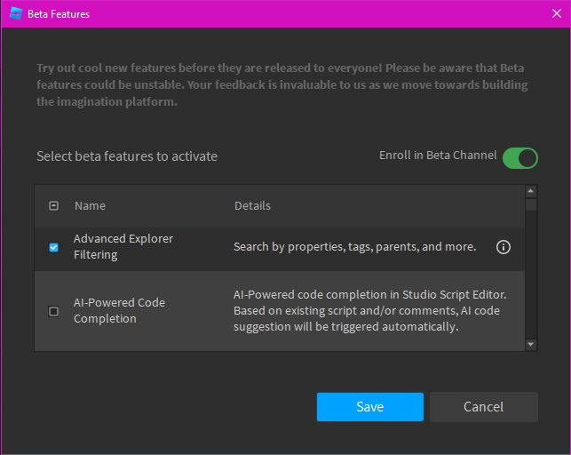
Task: Enable the AI-Powered Code Completion checkbox
Action: click(x=53, y=311)
